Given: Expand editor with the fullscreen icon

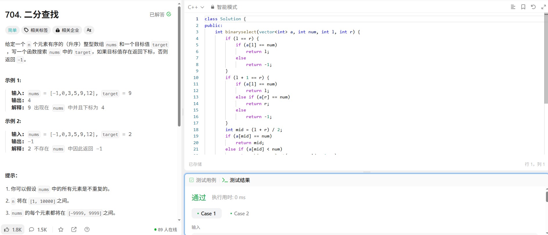Looking at the screenshot, I should click(x=543, y=7).
